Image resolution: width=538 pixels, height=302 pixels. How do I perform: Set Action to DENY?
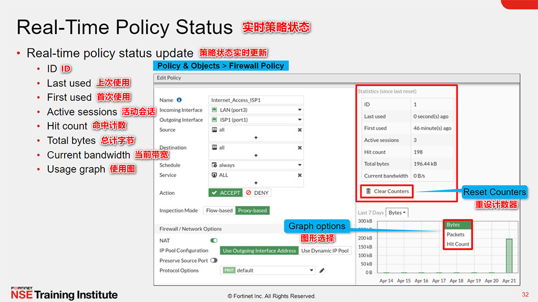pos(257,193)
